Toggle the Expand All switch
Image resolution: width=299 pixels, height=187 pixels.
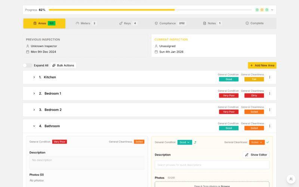[x=27, y=65]
